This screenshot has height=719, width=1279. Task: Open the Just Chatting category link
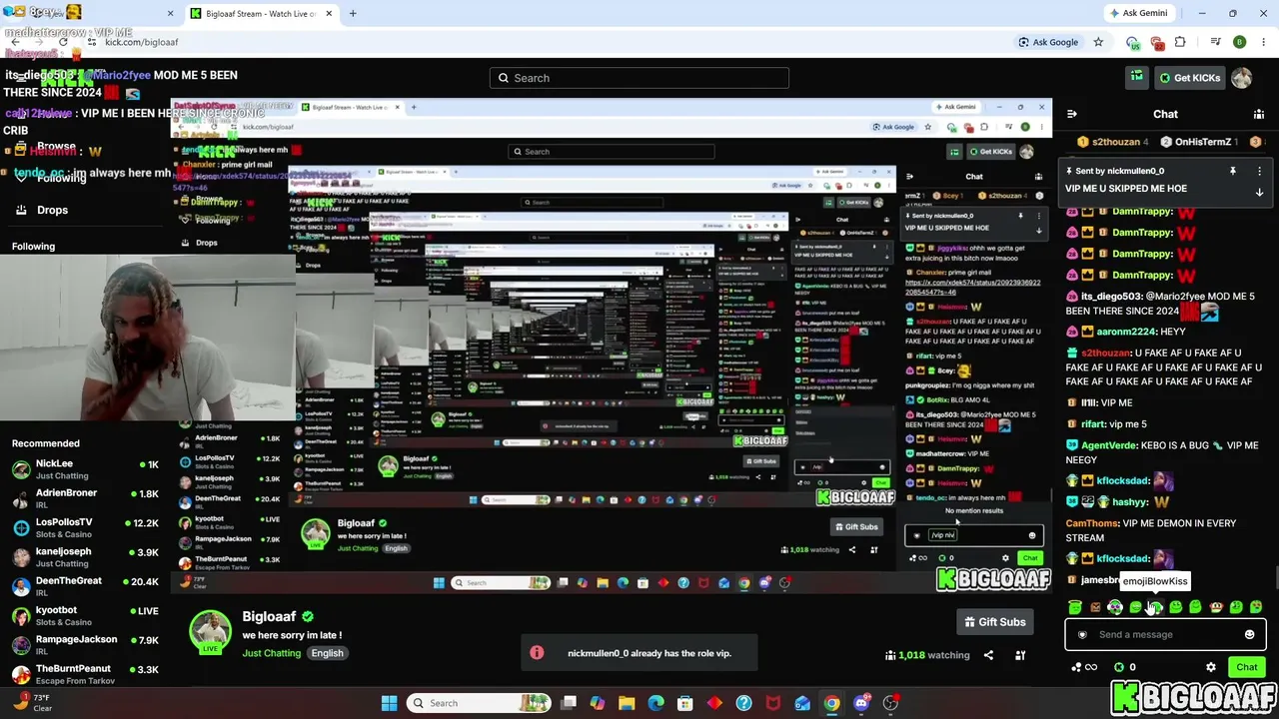click(x=271, y=653)
